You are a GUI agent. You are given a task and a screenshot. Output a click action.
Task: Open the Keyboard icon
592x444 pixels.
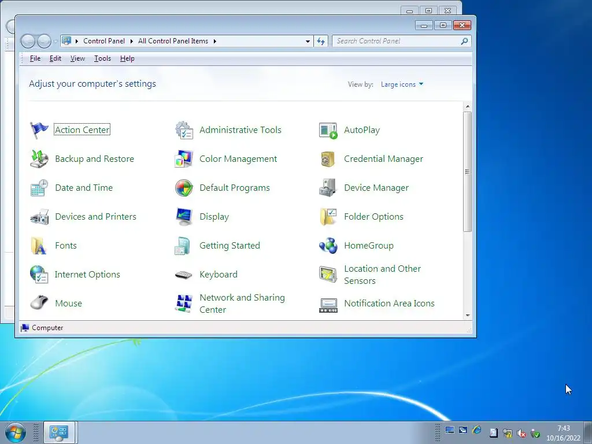(x=184, y=275)
